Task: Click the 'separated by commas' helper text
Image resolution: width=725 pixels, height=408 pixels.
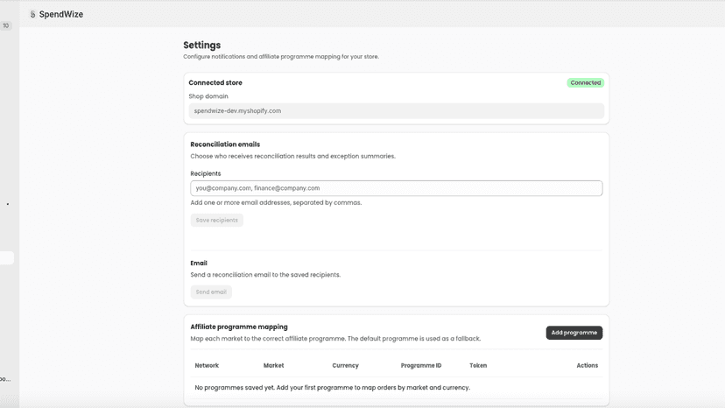Action: click(x=276, y=202)
